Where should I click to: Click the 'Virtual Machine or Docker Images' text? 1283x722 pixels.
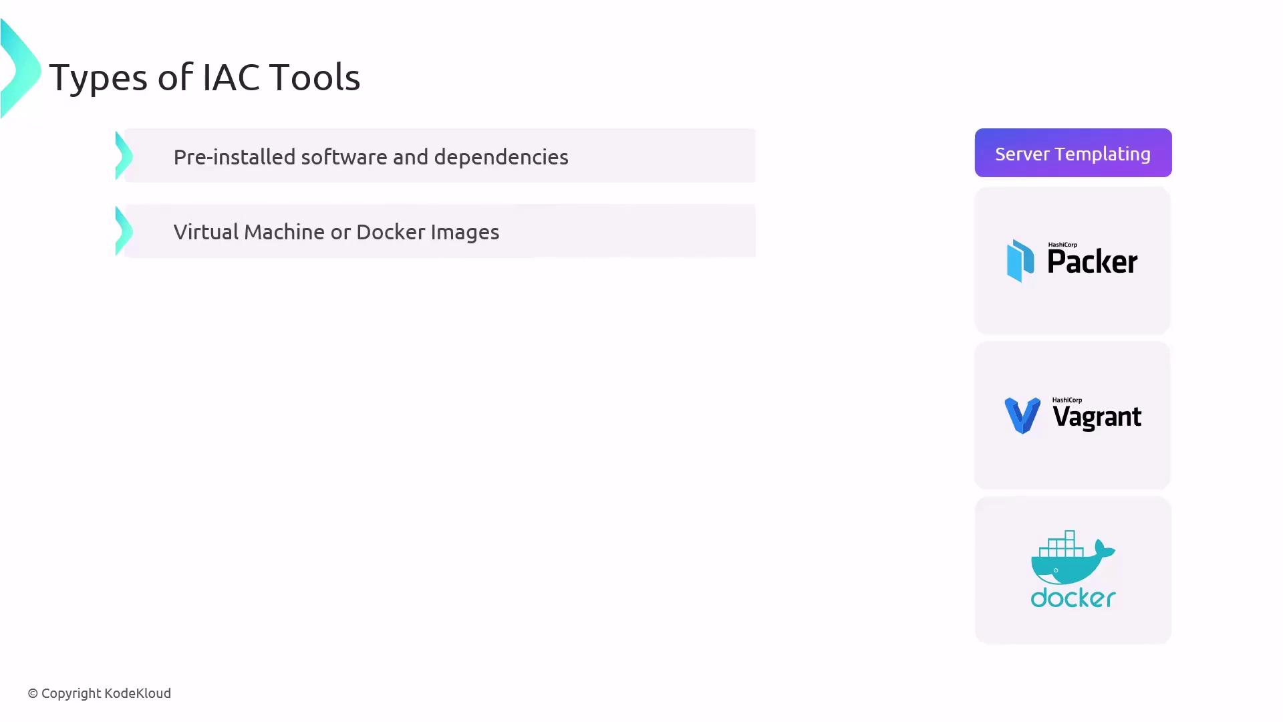(x=336, y=231)
